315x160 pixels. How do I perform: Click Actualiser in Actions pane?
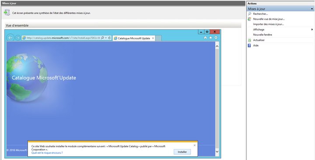(259, 40)
